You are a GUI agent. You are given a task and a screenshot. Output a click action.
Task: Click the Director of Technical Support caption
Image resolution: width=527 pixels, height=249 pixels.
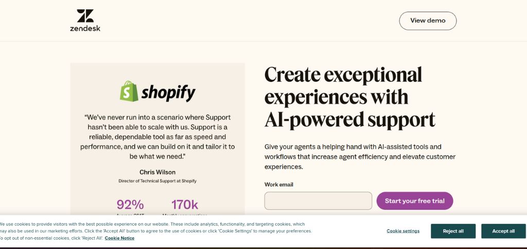pos(157,181)
